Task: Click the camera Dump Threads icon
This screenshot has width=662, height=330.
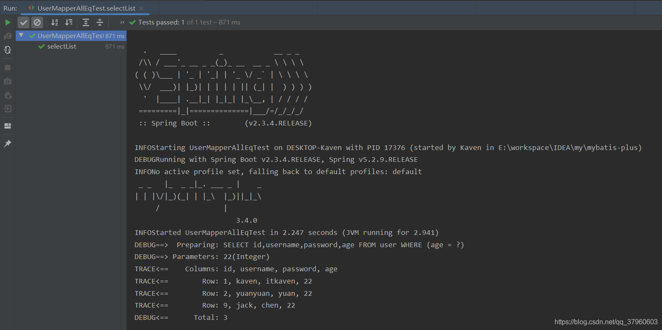Action: [x=8, y=81]
